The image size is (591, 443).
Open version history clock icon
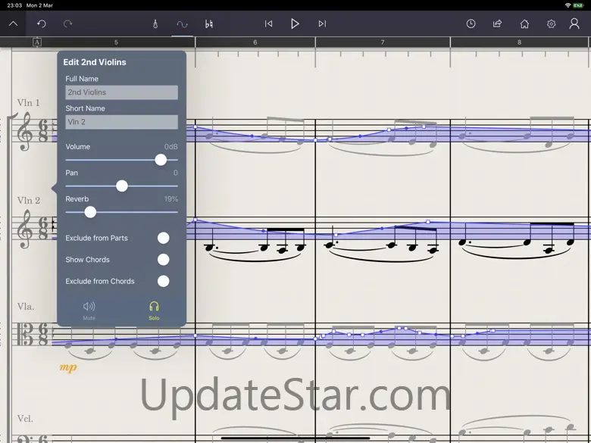pyautogui.click(x=471, y=23)
